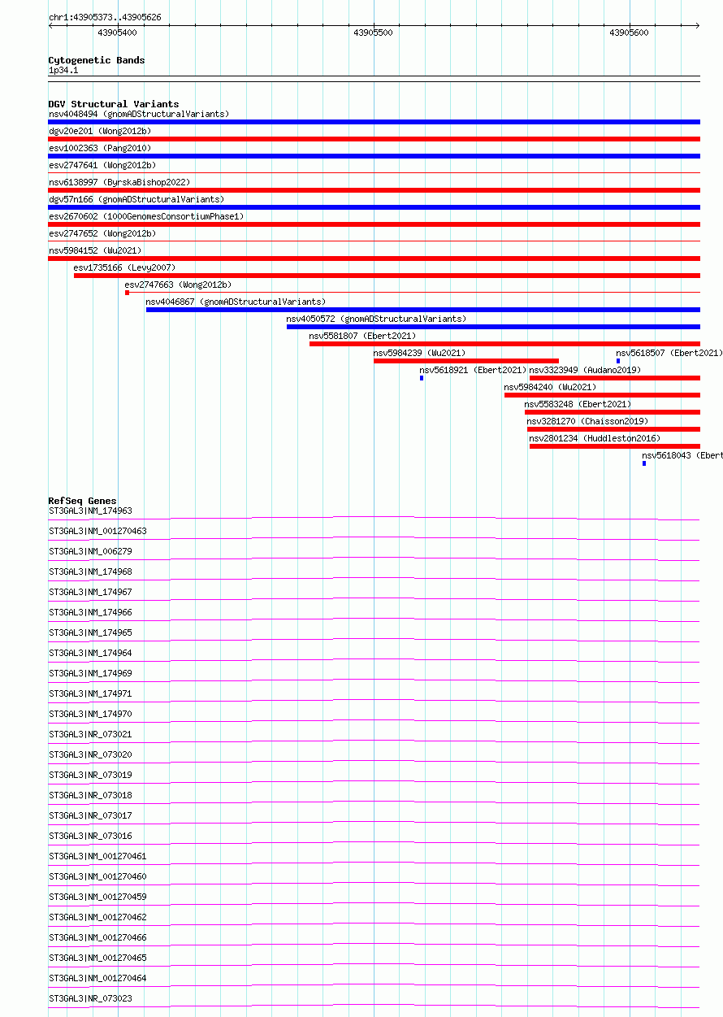
Task: Open transcript ST3GAL3|NM_174969
Action: point(90,673)
